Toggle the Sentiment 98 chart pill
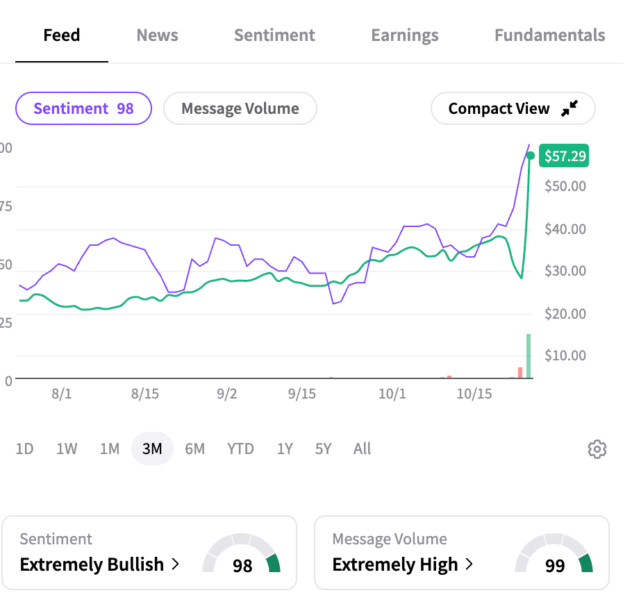This screenshot has width=632, height=611. 83,108
